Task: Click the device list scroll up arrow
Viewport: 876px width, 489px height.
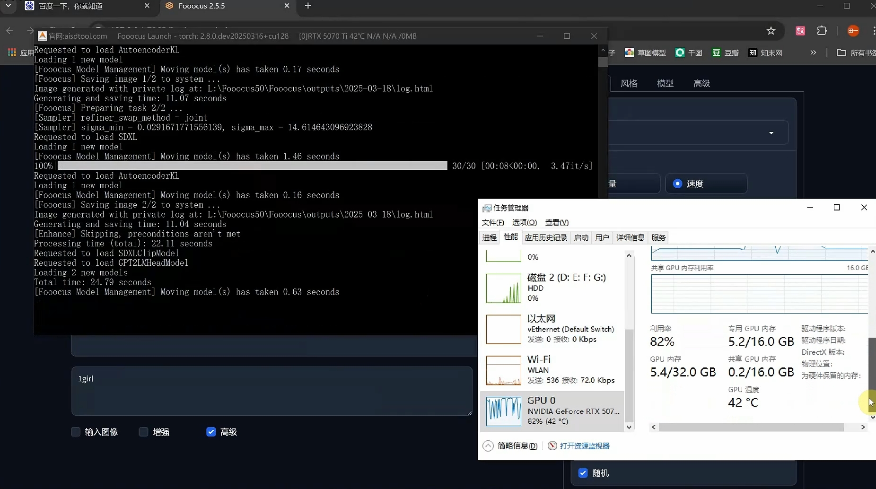Action: pyautogui.click(x=629, y=256)
